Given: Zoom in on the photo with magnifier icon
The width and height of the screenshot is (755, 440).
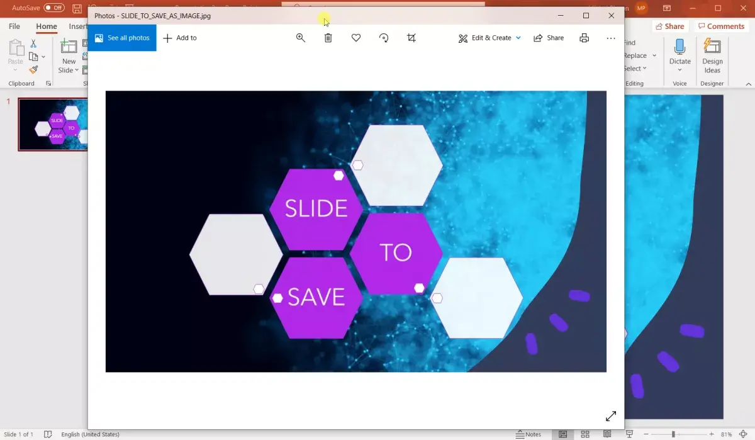Looking at the screenshot, I should (301, 38).
